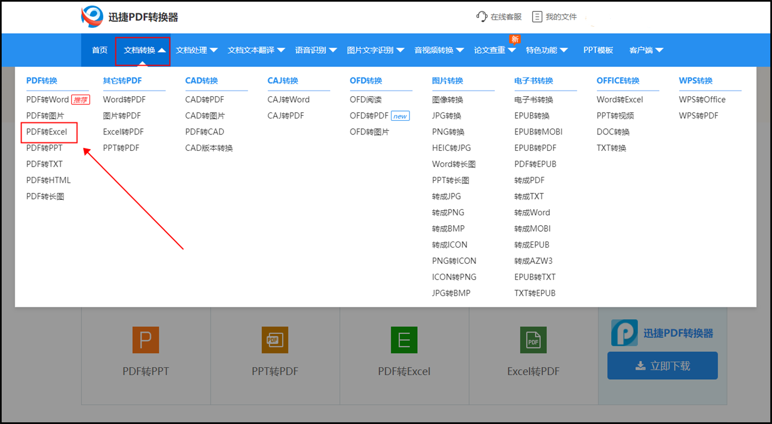772x424 pixels.
Task: Click the OFFICE转换 column heading
Action: (618, 81)
